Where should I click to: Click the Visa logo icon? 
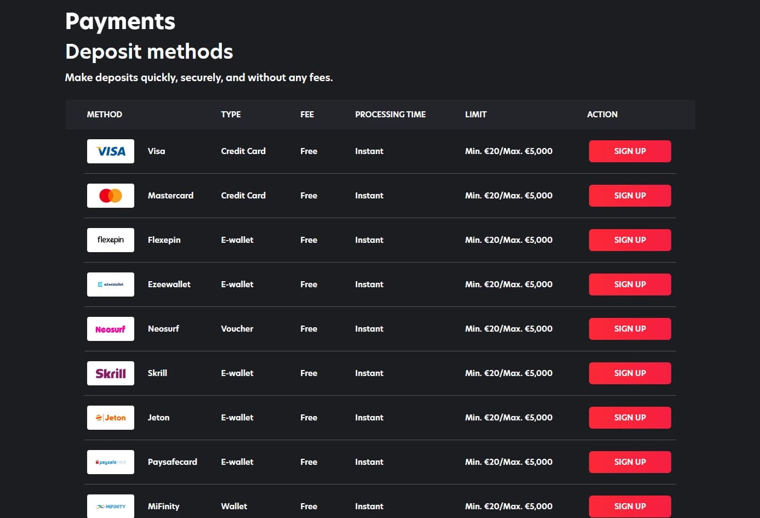[111, 151]
